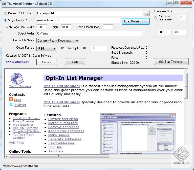Viewport: 194px width, 170px height.
Task: Open the Seed addresses link
Action: coord(61,143)
